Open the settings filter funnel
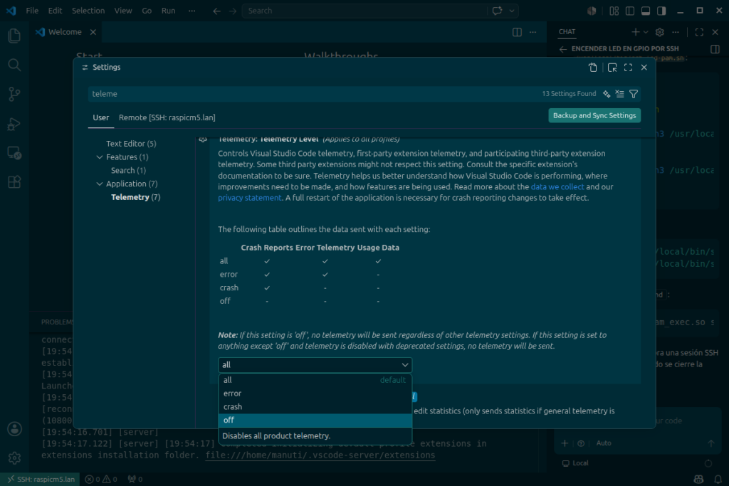Viewport: 729px width, 486px height. (x=633, y=94)
